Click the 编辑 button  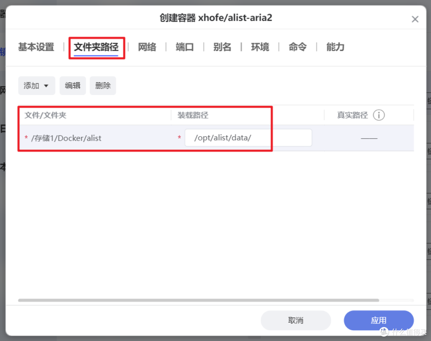tap(73, 85)
